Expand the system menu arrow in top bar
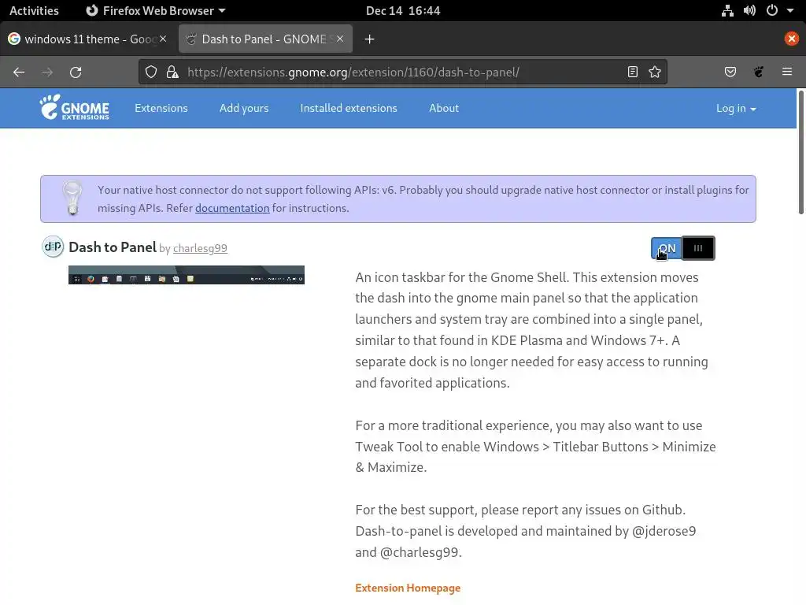Screen dimensions: 806x605 790,10
